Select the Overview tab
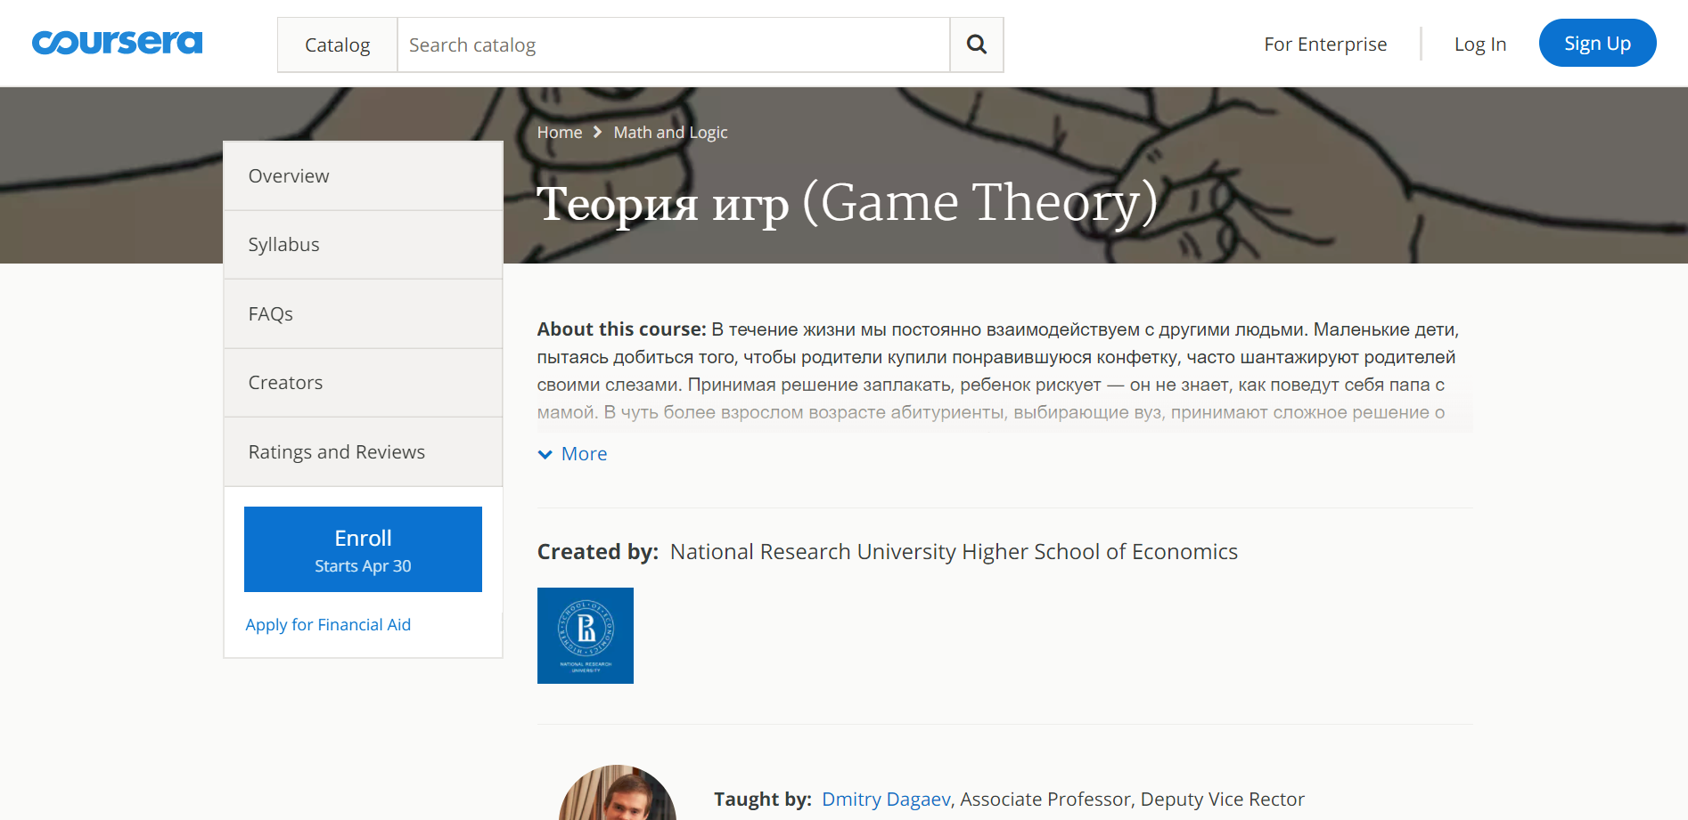This screenshot has height=820, width=1688. (363, 176)
